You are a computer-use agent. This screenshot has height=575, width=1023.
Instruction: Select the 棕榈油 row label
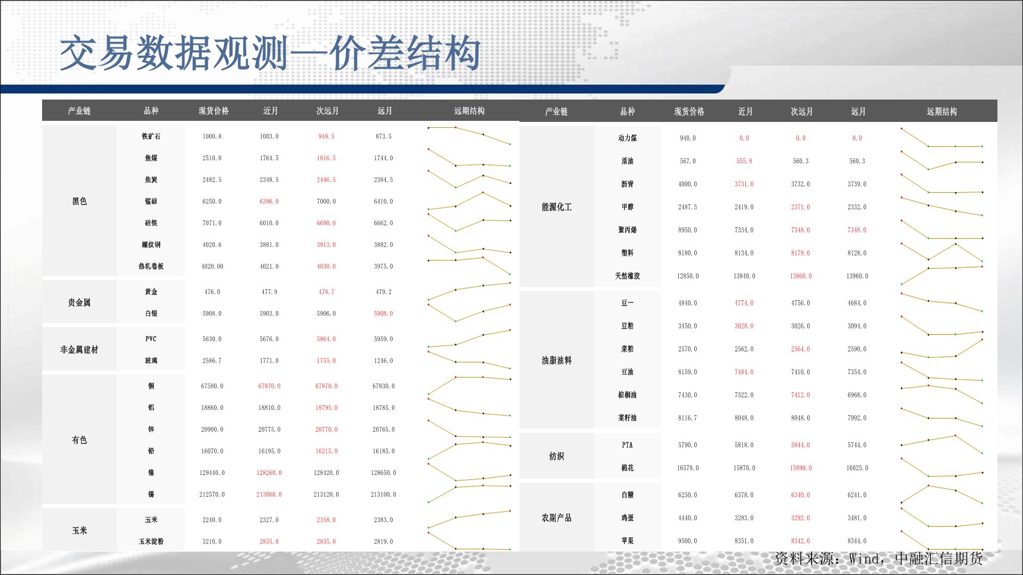coord(627,395)
